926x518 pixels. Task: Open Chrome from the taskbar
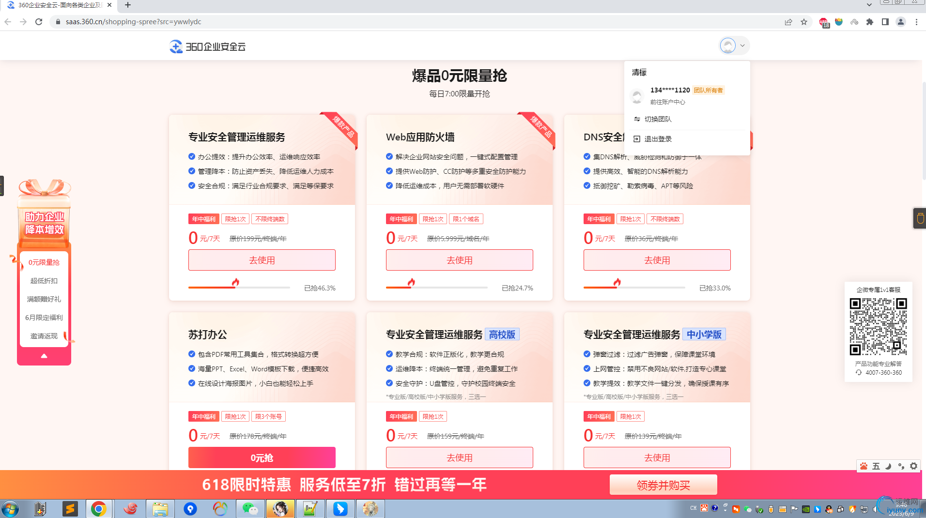pos(99,509)
